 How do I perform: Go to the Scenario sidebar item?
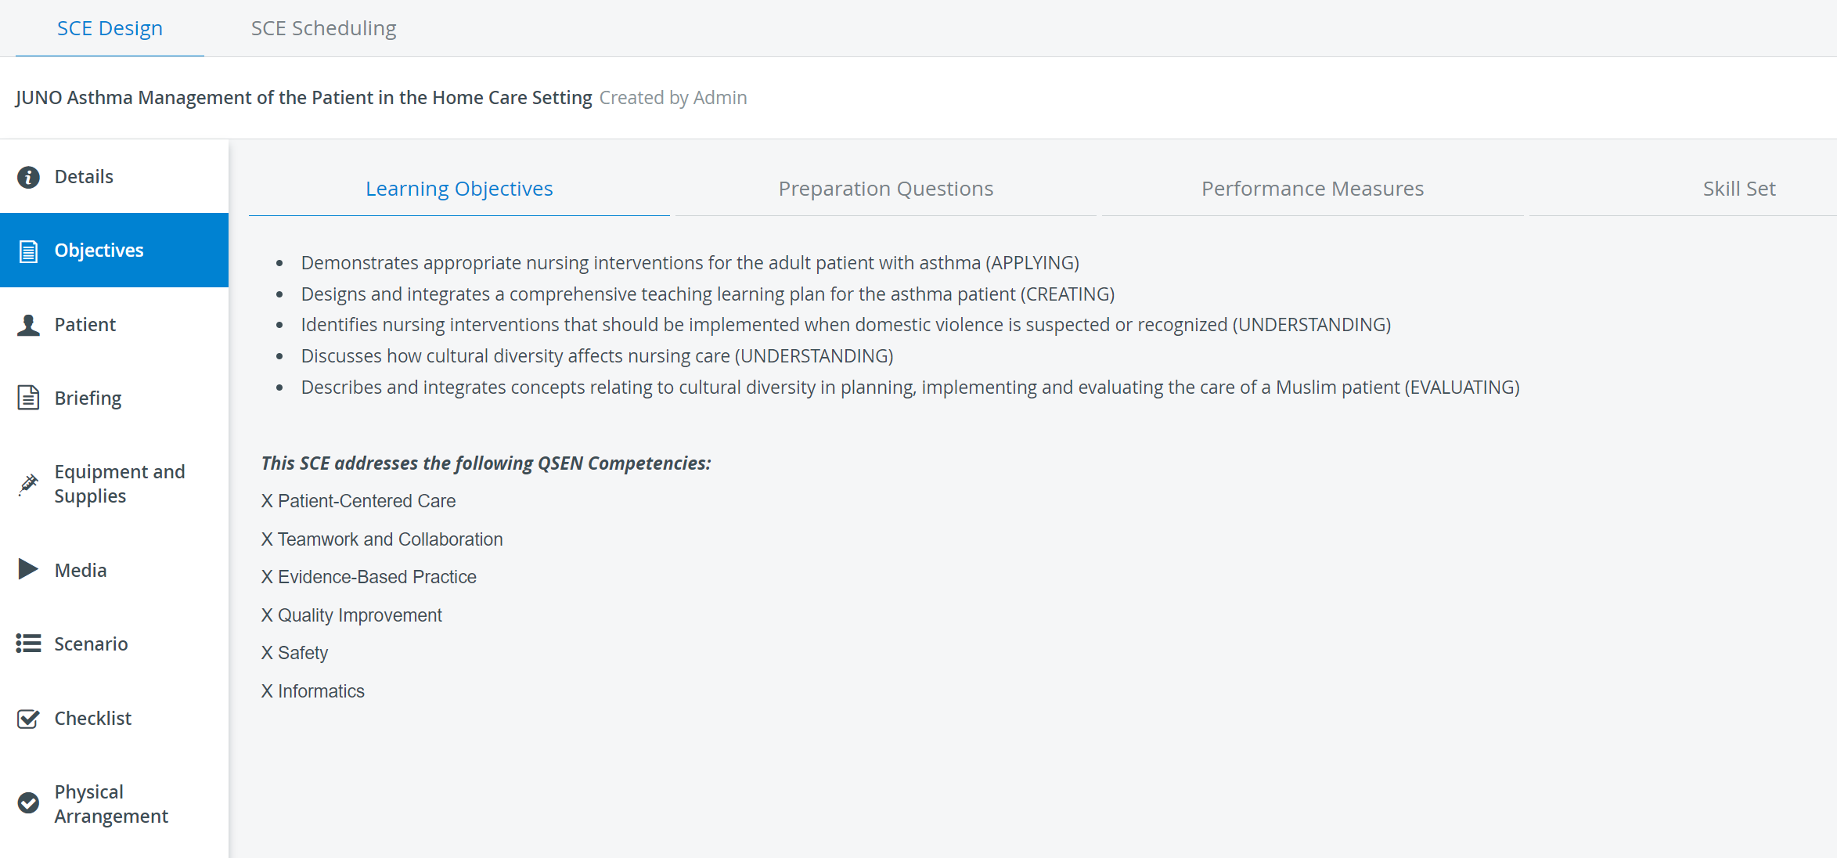point(114,643)
